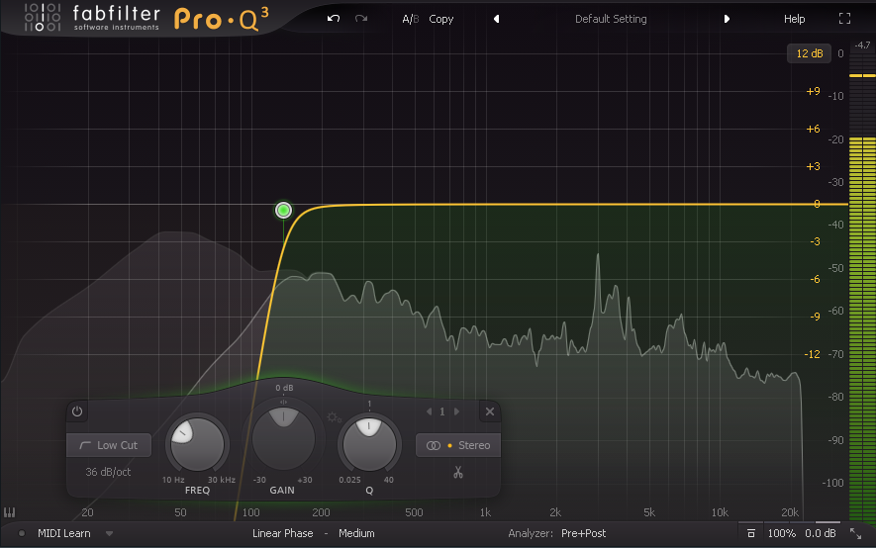Enable MIDI Learn
The image size is (876, 548).
click(63, 533)
